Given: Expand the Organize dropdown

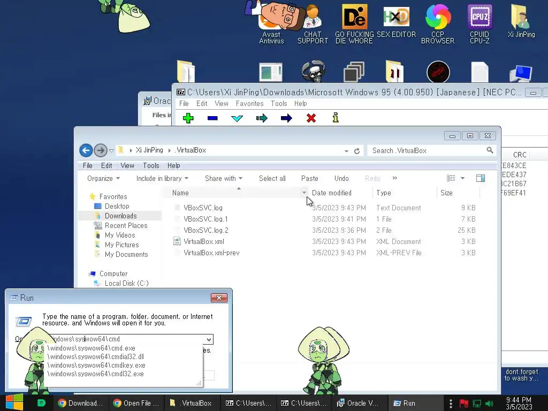Looking at the screenshot, I should (103, 178).
